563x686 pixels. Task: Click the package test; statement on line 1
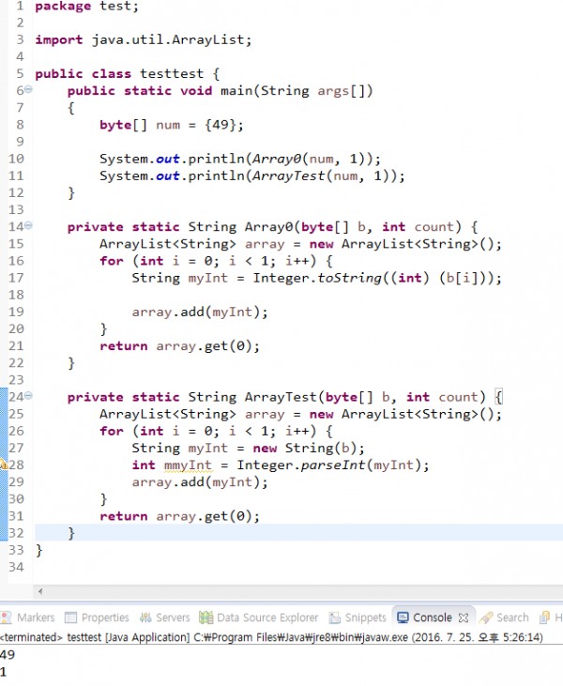tap(86, 7)
